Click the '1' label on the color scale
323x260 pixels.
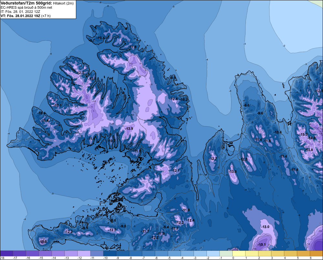click(246, 258)
